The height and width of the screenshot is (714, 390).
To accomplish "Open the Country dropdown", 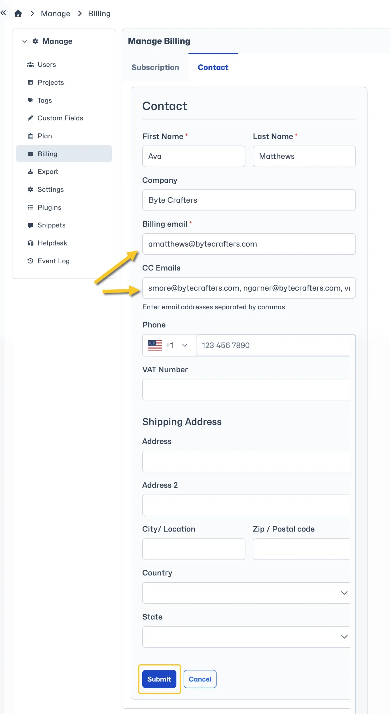I will (x=246, y=593).
